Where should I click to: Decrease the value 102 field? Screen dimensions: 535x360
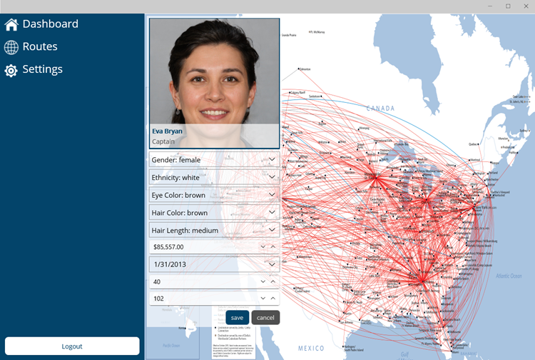263,298
